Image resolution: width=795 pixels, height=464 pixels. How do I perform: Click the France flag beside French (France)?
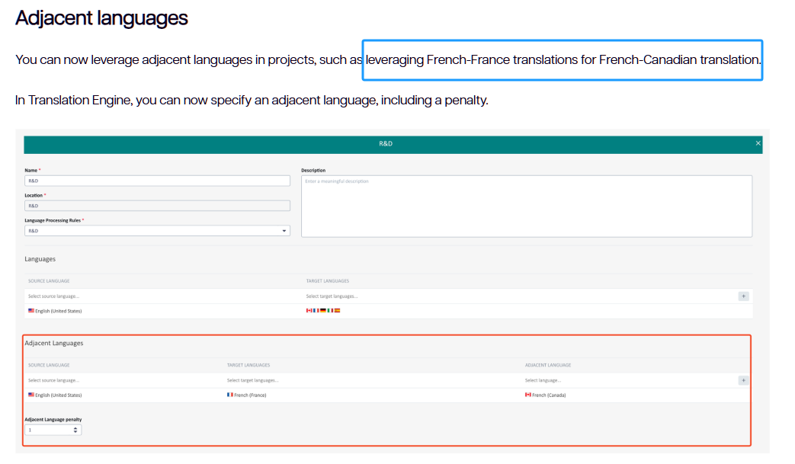pyautogui.click(x=230, y=395)
